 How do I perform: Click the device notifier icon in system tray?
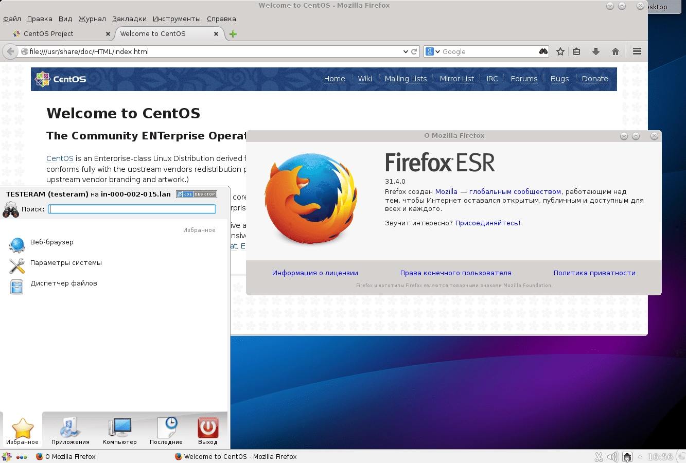point(627,456)
